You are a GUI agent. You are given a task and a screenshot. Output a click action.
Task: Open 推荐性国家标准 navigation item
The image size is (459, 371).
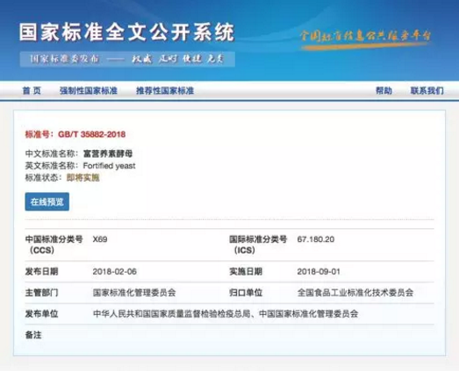[165, 90]
